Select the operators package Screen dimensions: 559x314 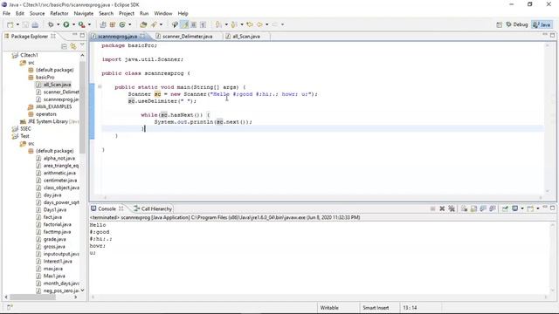[46, 114]
